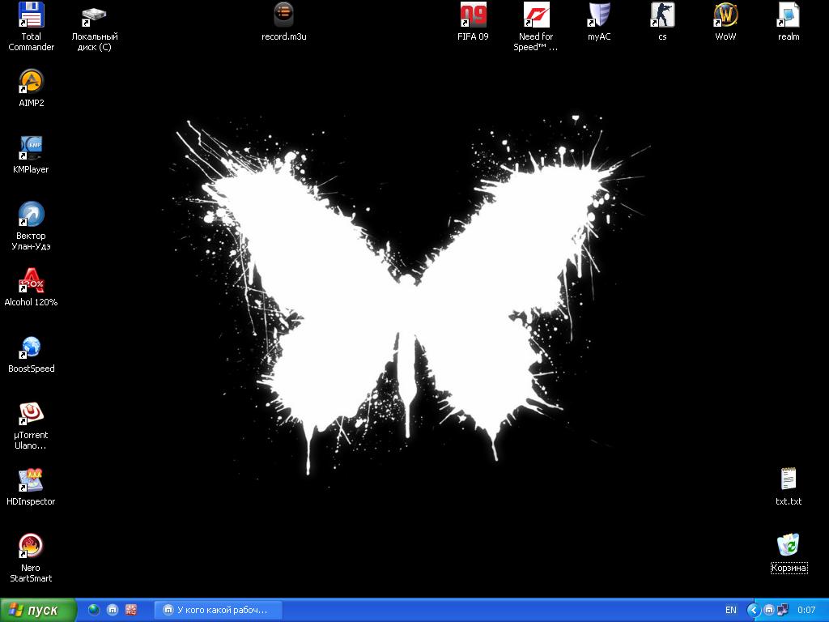Screen dimensions: 829x622
Task: Select the txt.txt file icon
Action: point(789,479)
